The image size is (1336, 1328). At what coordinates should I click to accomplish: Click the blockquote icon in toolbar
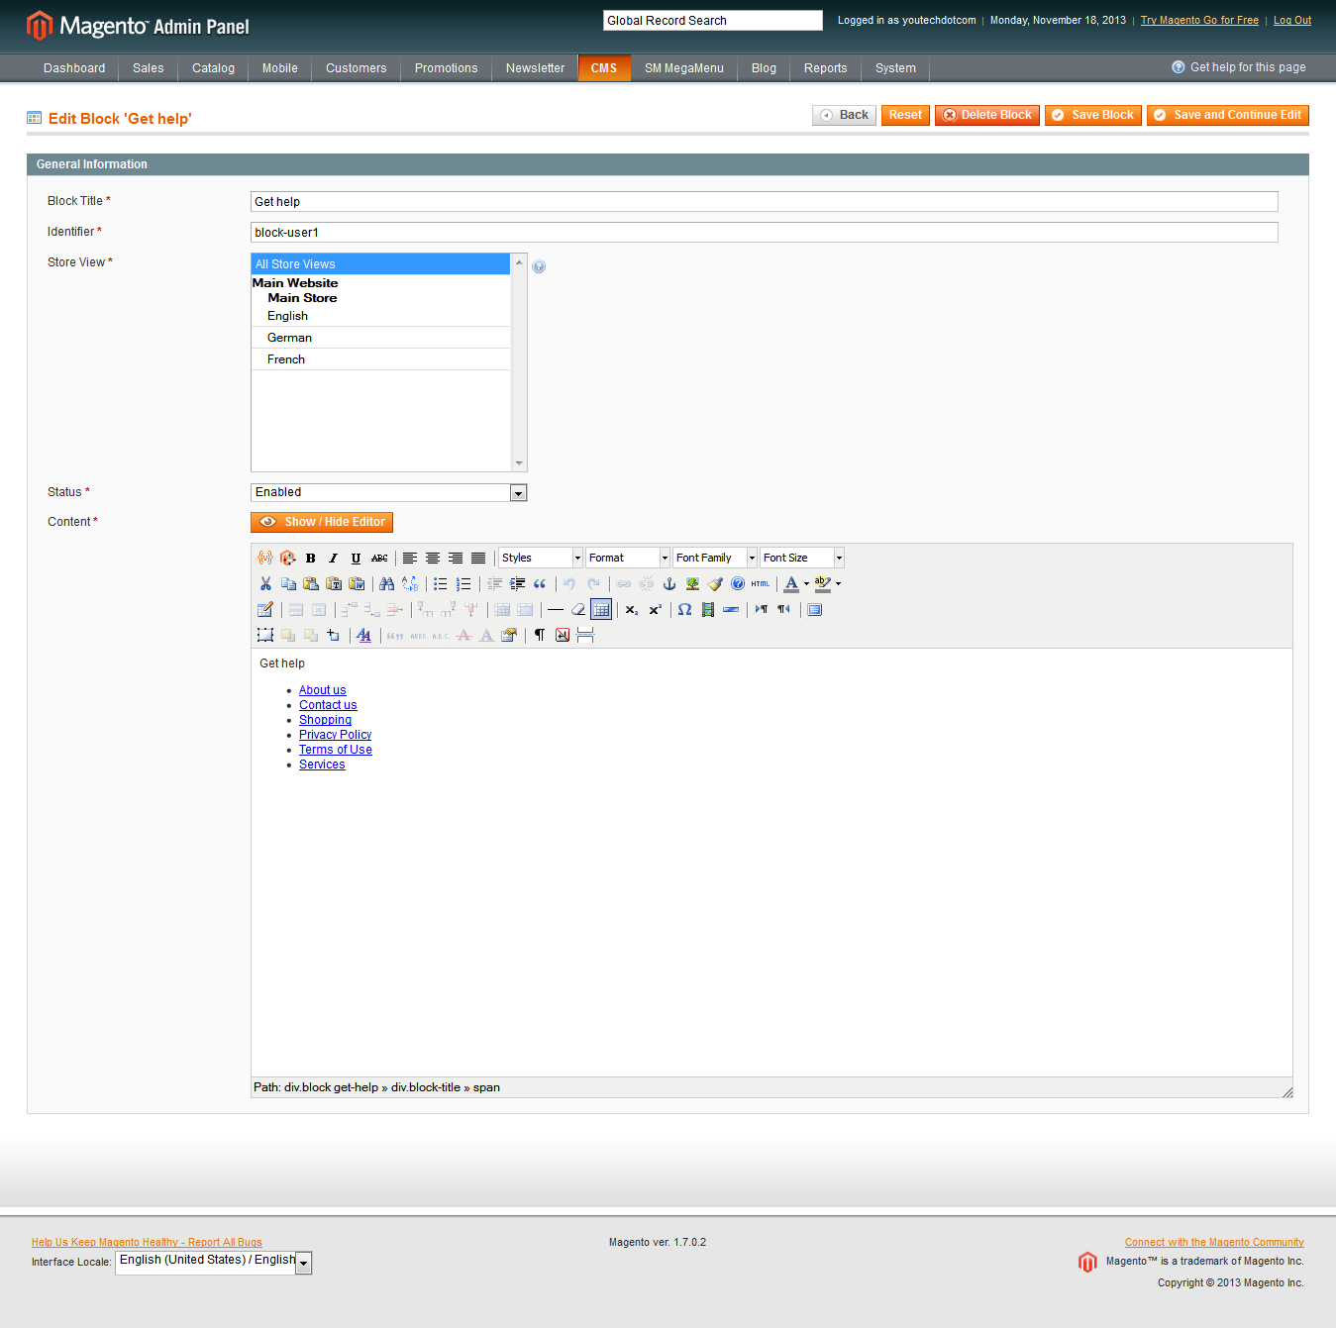click(x=540, y=584)
